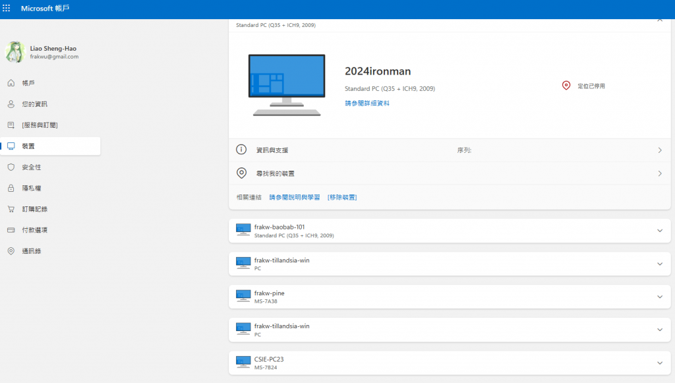Click the 服務與訂閱 icon
The image size is (675, 383).
pyautogui.click(x=11, y=125)
